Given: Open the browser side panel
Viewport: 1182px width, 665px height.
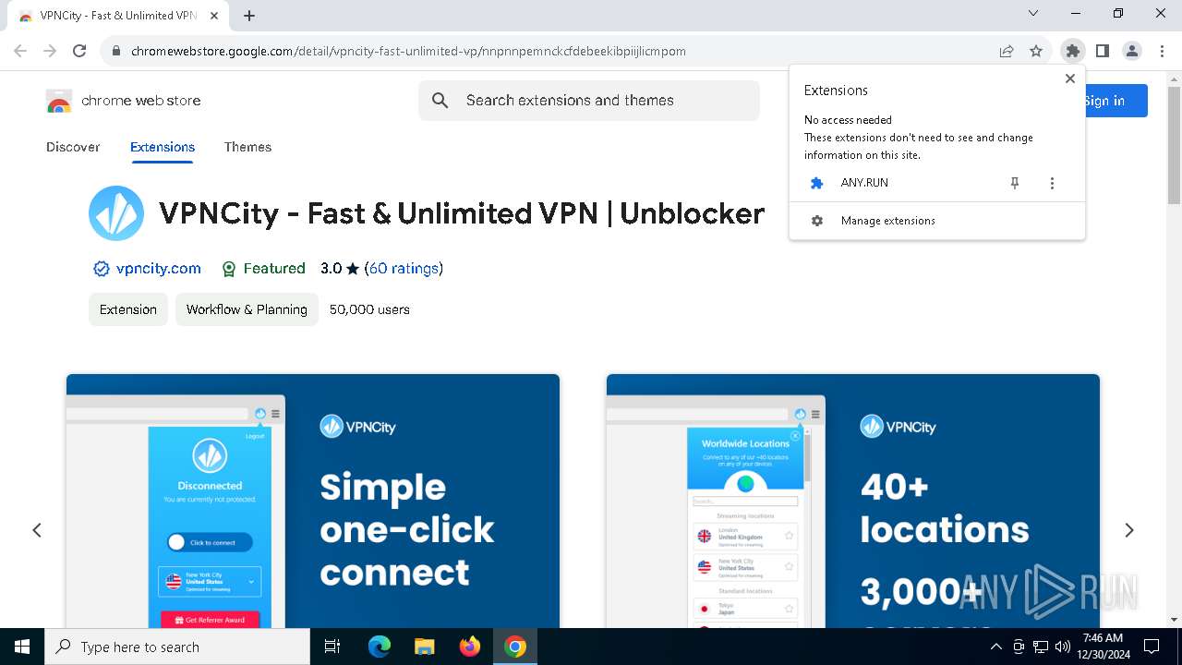Looking at the screenshot, I should [1102, 51].
